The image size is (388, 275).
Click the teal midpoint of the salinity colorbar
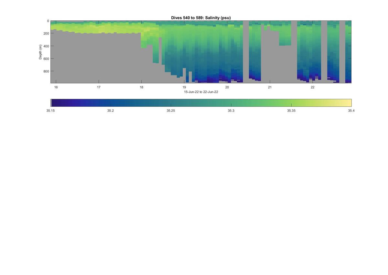201,103
